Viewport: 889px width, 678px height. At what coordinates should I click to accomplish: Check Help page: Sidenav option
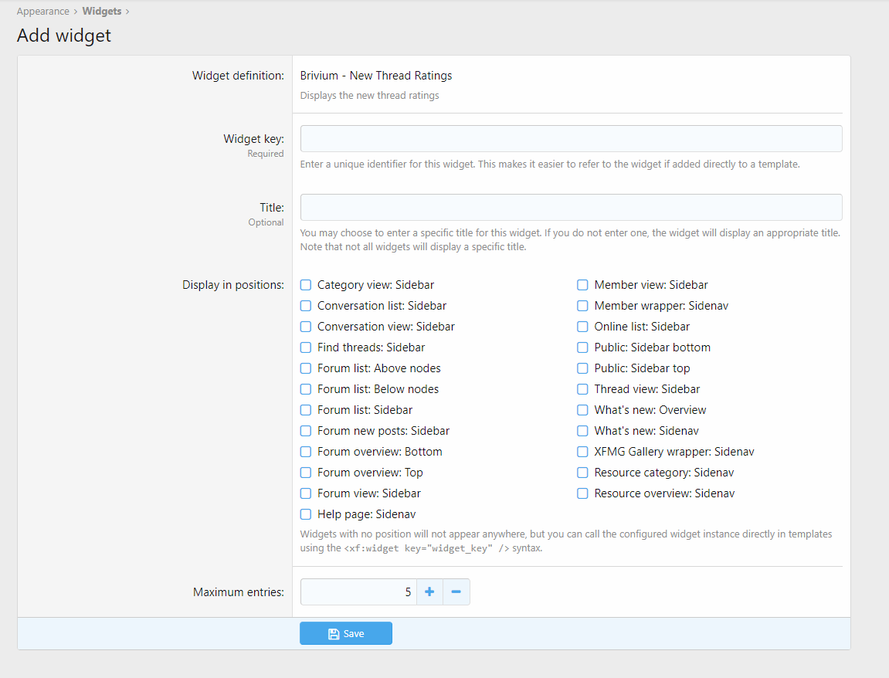pyautogui.click(x=306, y=514)
